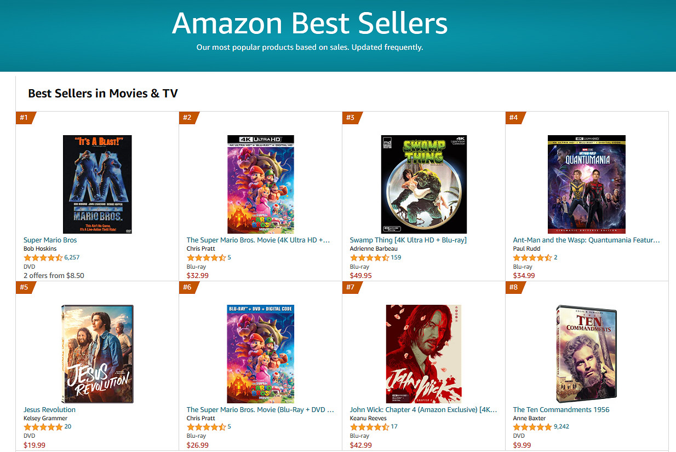
Task: Open the 6,257 reviews count link
Action: tap(72, 258)
